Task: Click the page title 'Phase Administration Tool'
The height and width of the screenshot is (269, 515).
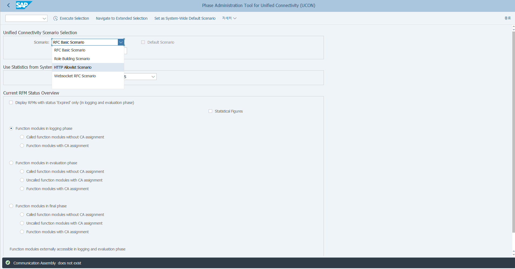Action: point(259,5)
